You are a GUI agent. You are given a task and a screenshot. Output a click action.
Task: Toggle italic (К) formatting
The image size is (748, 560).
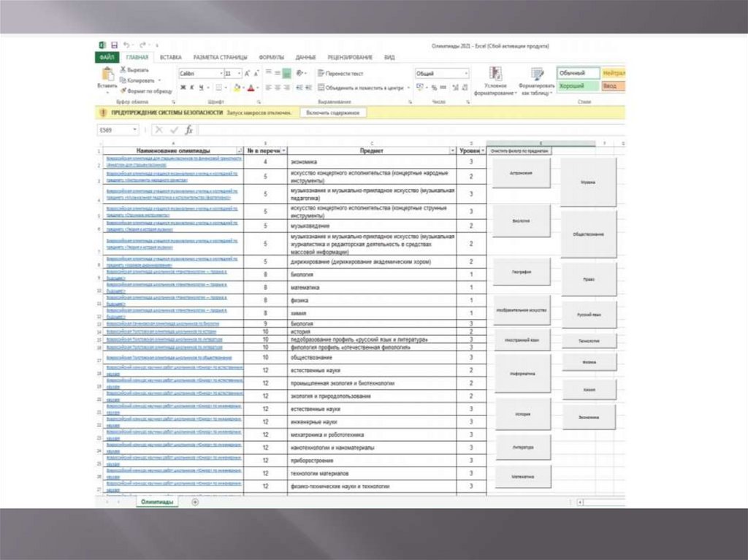coord(192,88)
